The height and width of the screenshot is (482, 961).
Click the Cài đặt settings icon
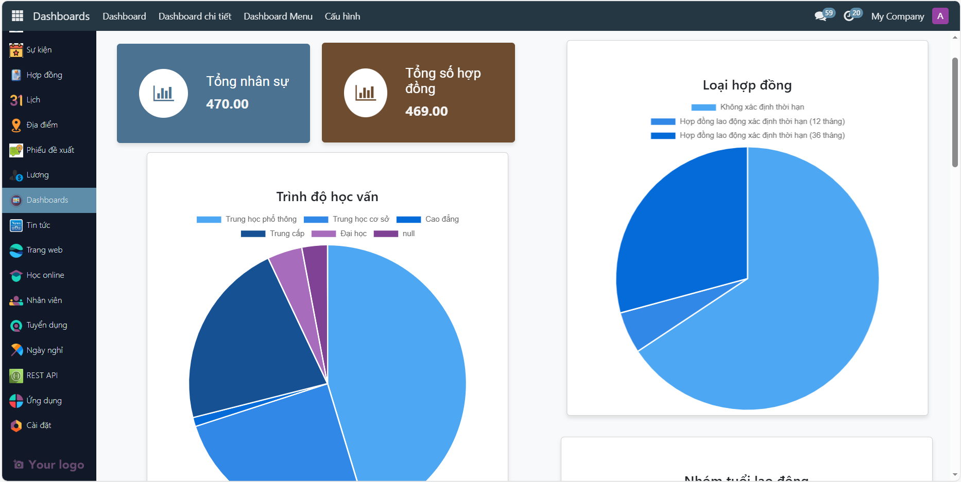pos(15,425)
